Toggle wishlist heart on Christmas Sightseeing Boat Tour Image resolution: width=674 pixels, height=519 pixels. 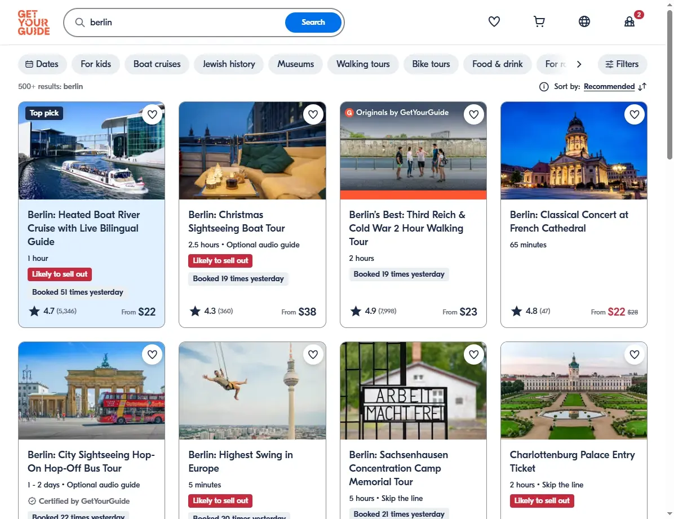click(313, 114)
